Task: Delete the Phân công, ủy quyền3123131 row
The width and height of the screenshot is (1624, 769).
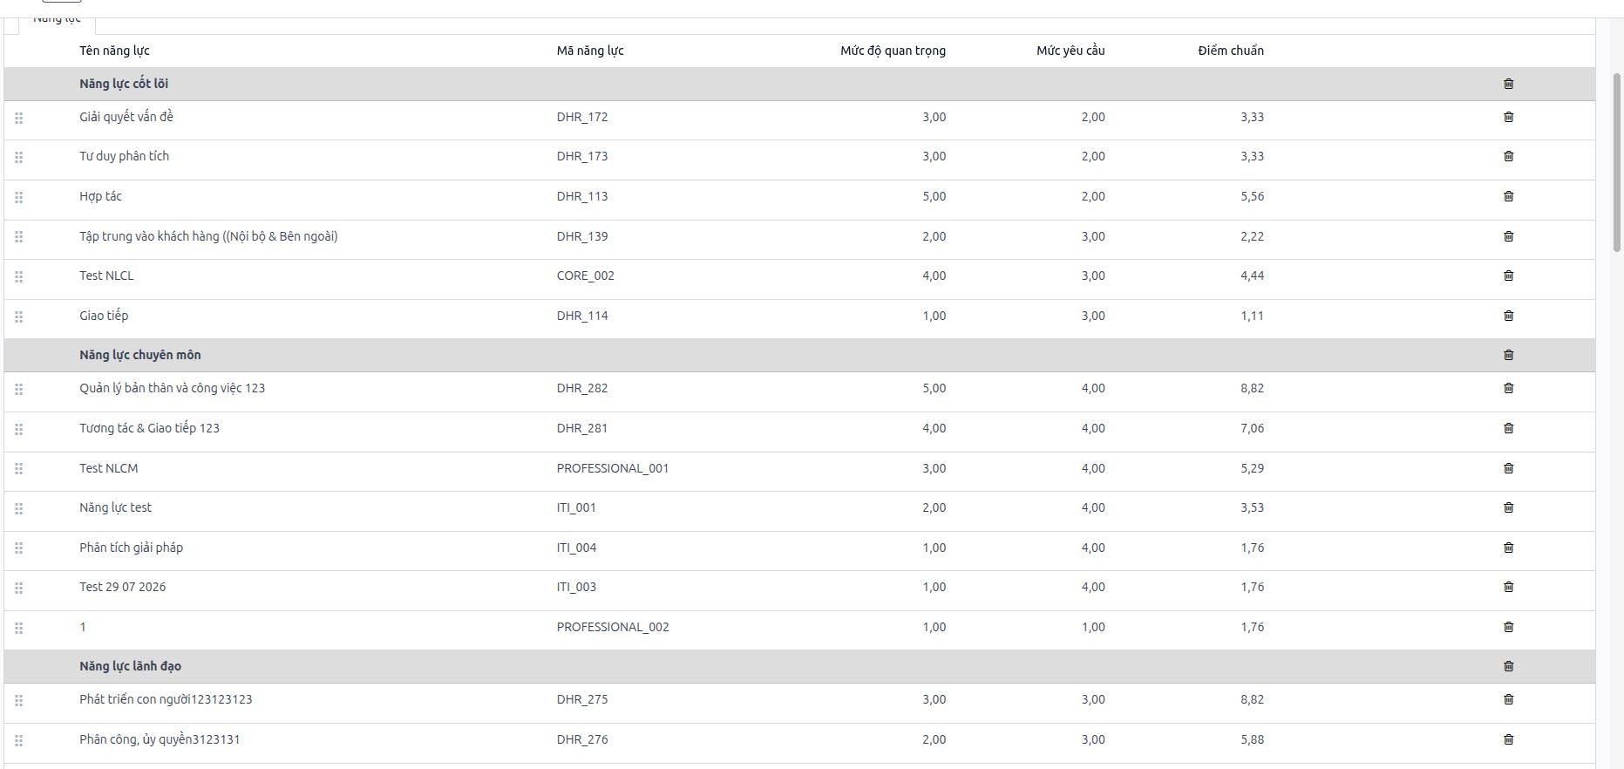Action: click(1508, 739)
